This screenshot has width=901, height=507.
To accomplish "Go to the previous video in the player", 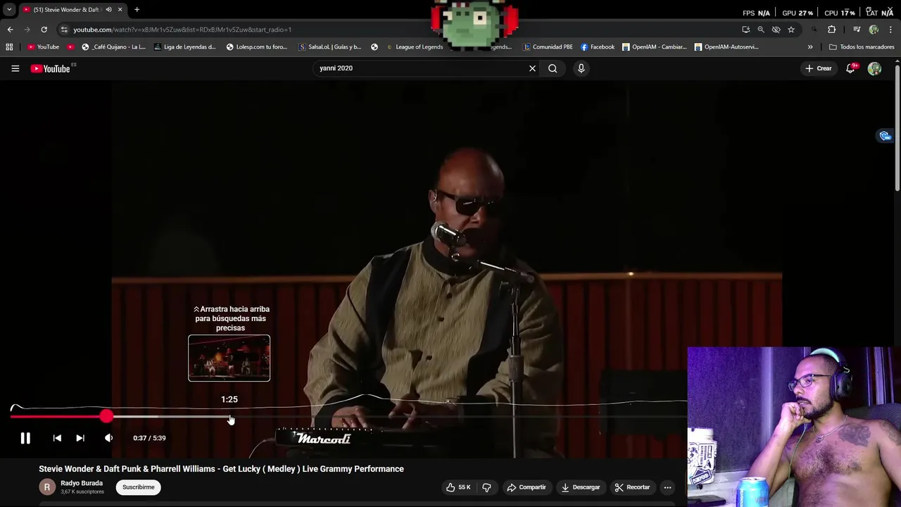I will (x=57, y=438).
